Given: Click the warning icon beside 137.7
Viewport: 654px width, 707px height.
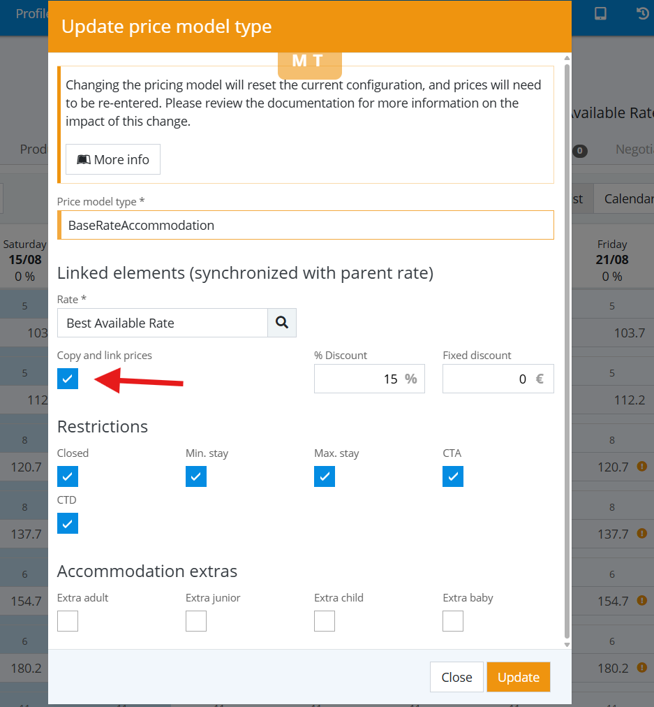Looking at the screenshot, I should (642, 534).
